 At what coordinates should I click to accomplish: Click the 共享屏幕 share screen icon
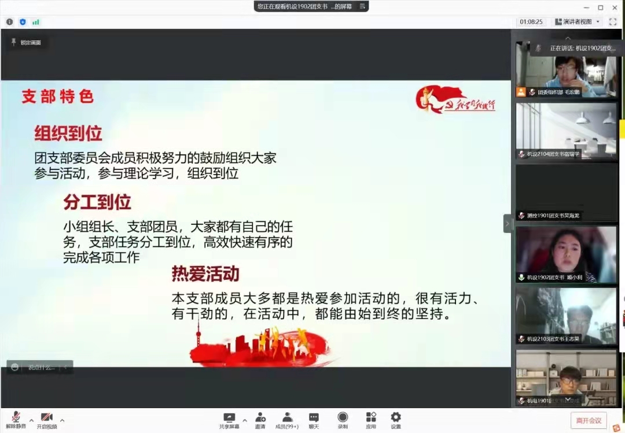[x=229, y=419]
